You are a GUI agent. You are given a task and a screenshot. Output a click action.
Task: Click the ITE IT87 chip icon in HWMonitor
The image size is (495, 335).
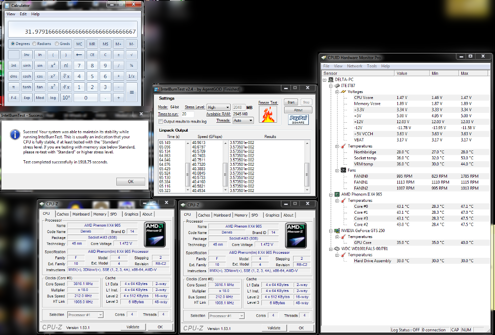[337, 86]
